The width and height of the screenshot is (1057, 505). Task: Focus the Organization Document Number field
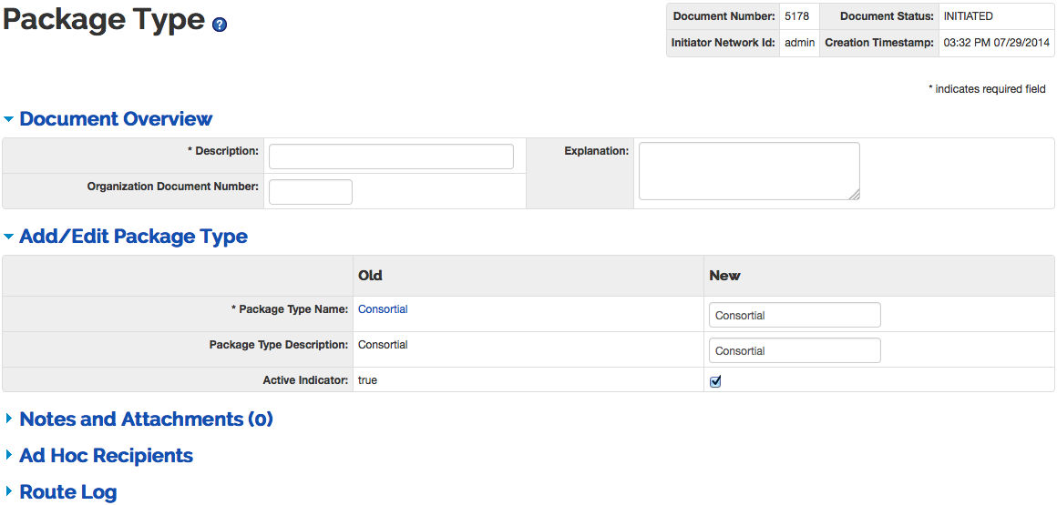tap(310, 192)
